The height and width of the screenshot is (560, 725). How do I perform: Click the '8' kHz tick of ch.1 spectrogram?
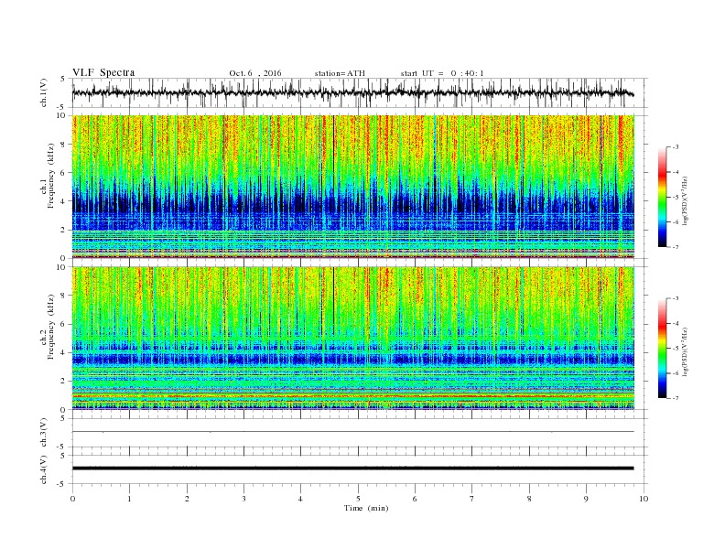point(63,145)
